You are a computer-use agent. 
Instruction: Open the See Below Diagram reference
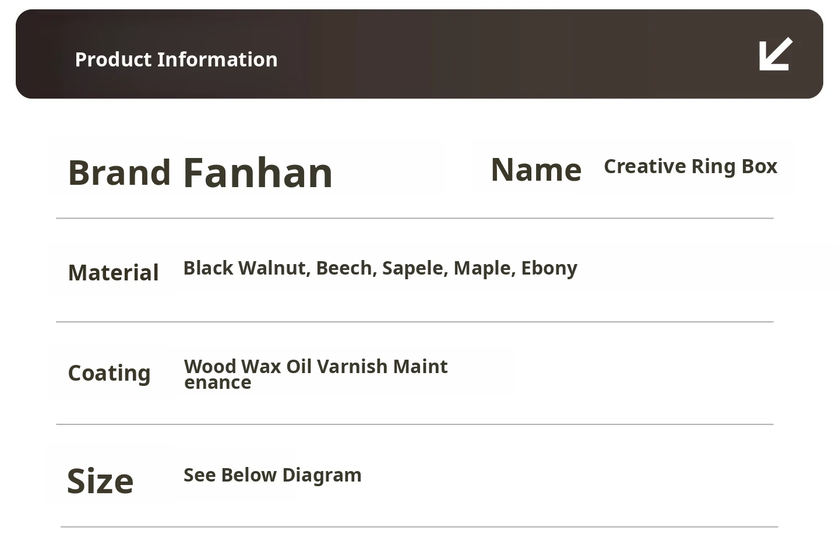pyautogui.click(x=272, y=475)
